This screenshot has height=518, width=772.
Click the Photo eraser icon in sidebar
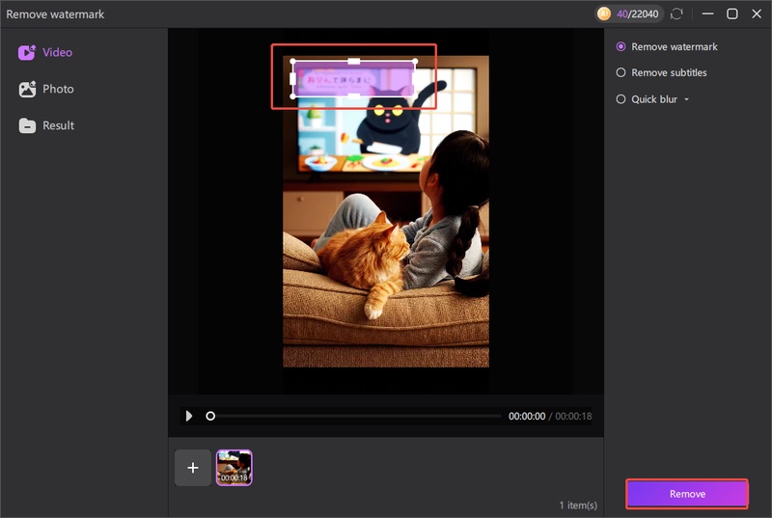27,90
